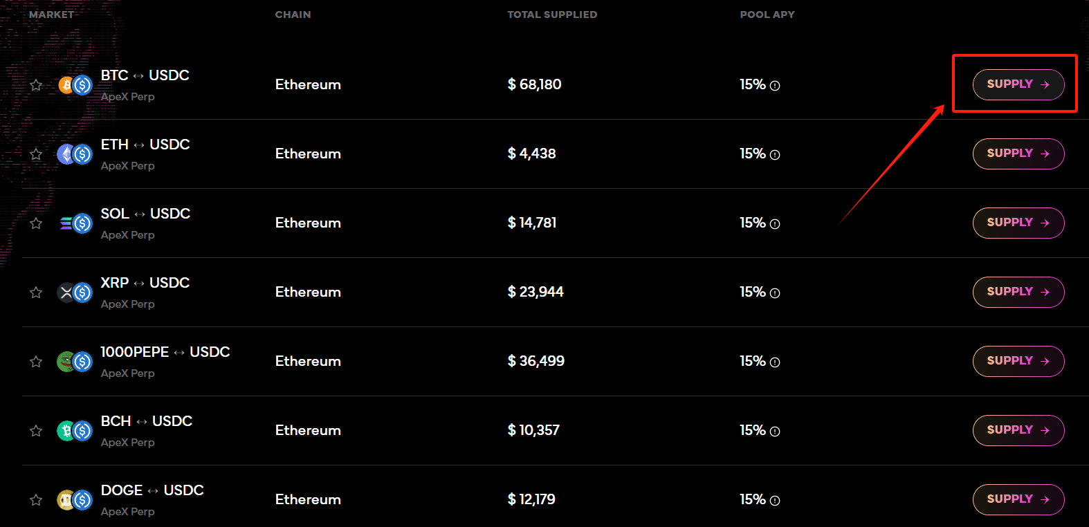This screenshot has width=1089, height=527.
Task: Open Supply for the BCH-USDC pool
Action: pos(1018,430)
